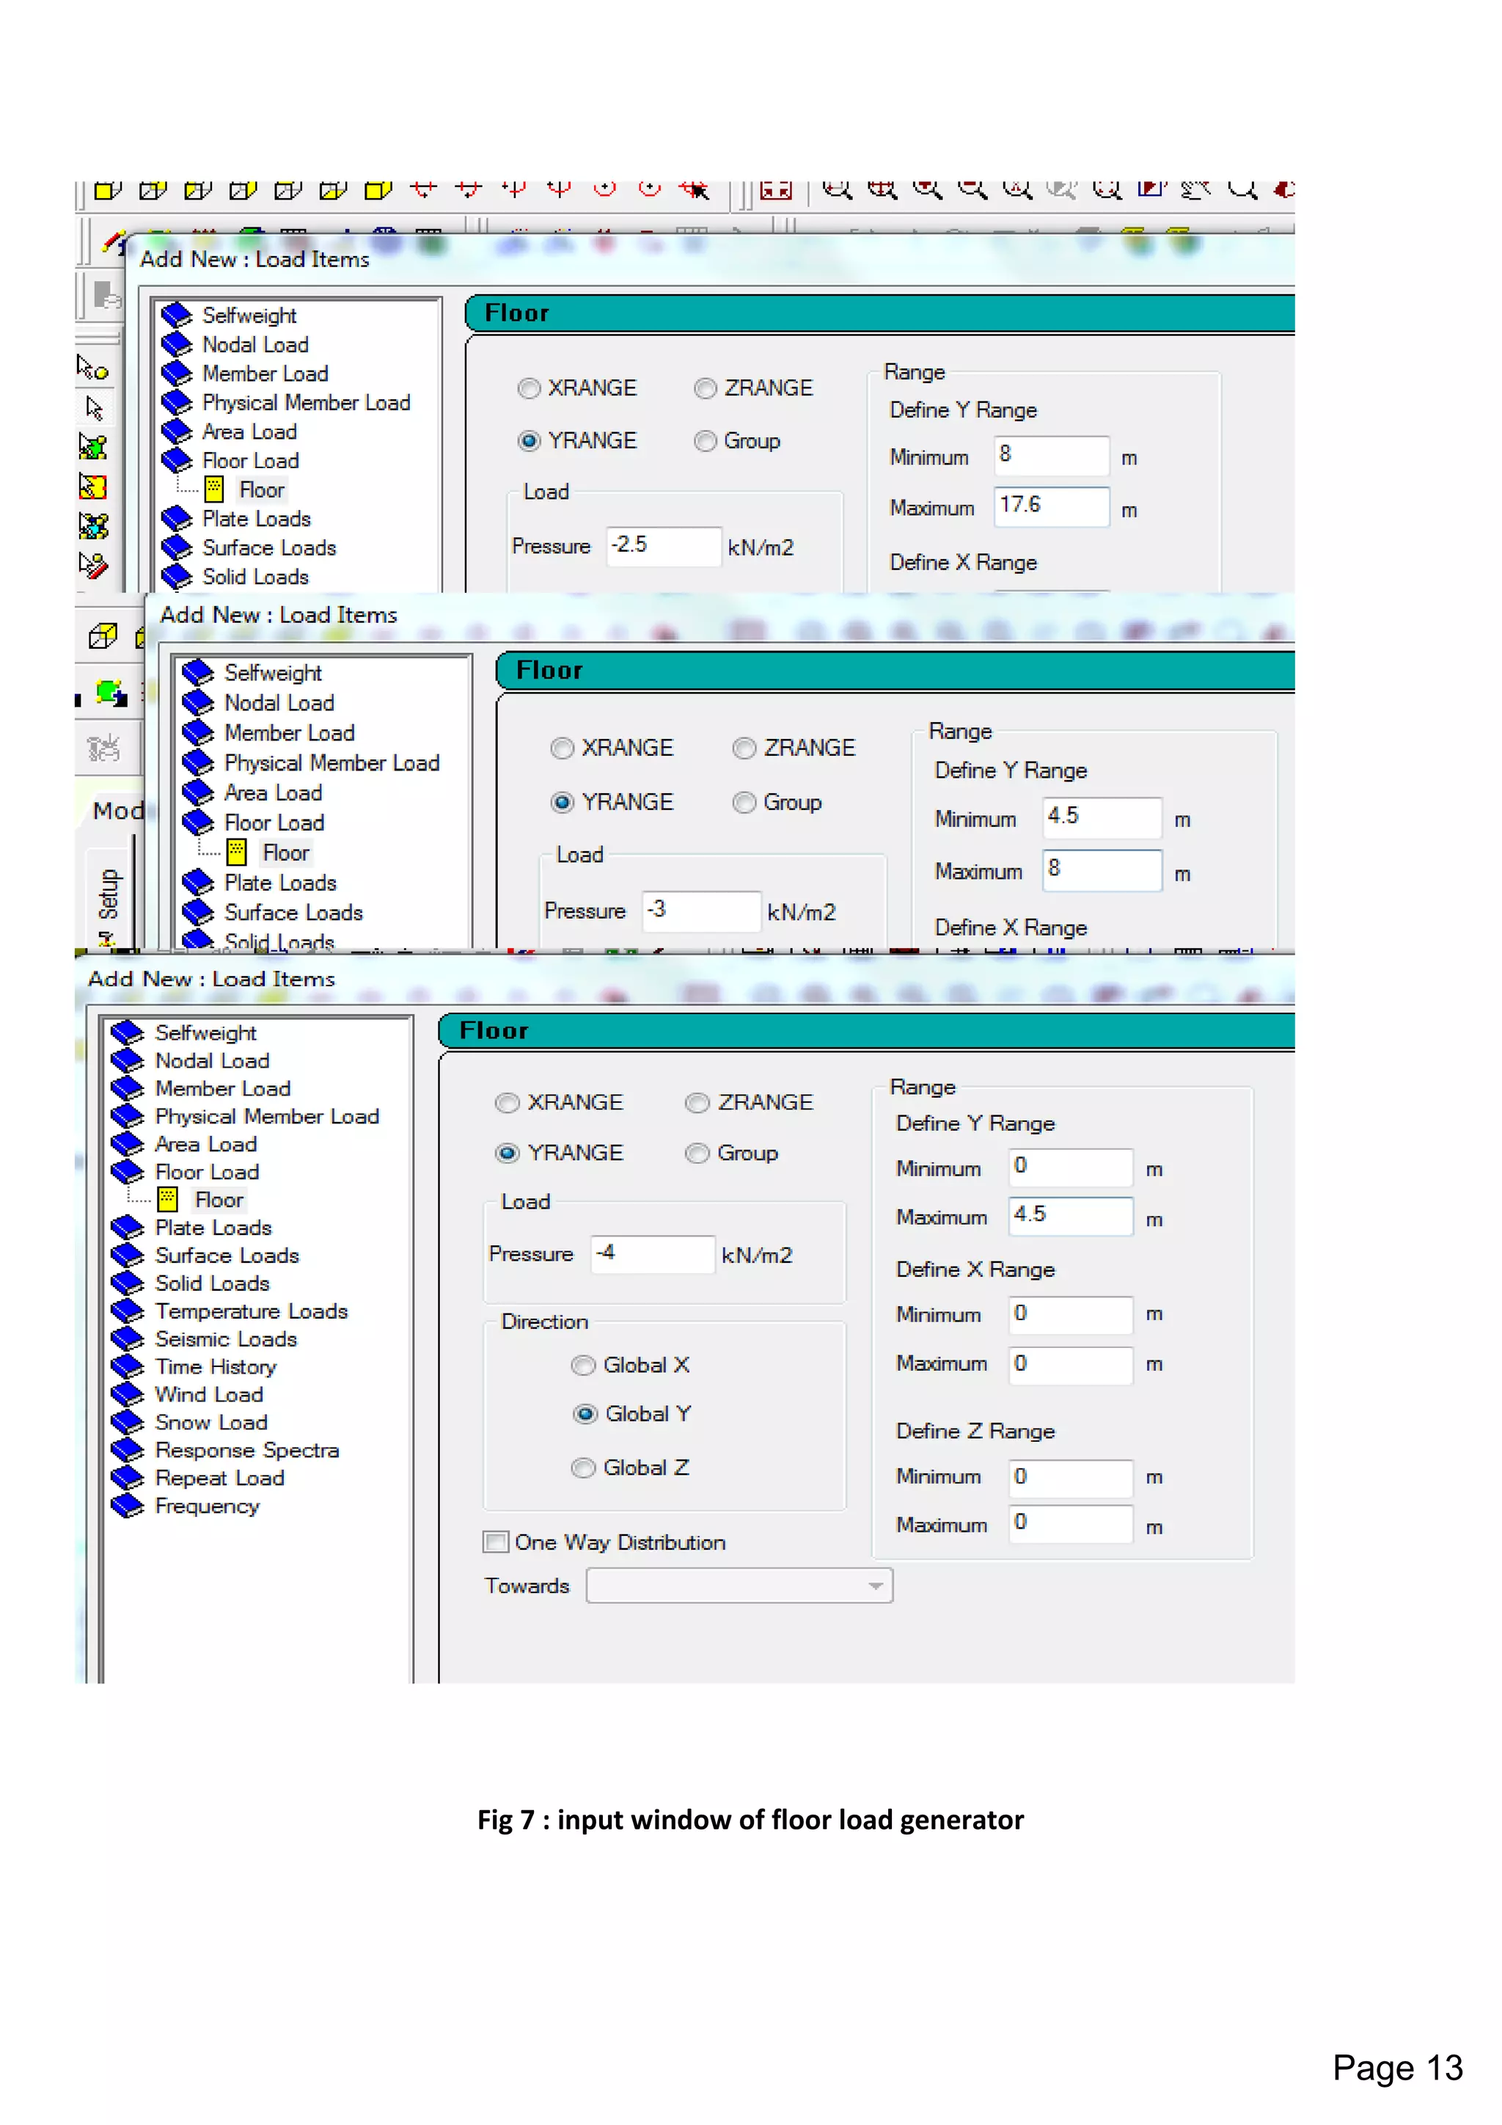1502x2125 pixels.
Task: Expand Temperature Loads tree node
Action: [x=128, y=1311]
